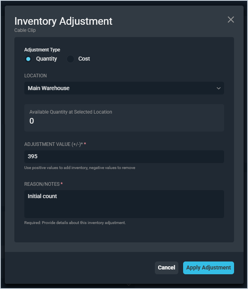Click the "Required: Provide details" hint text
The height and width of the screenshot is (289, 248).
[x=75, y=223]
